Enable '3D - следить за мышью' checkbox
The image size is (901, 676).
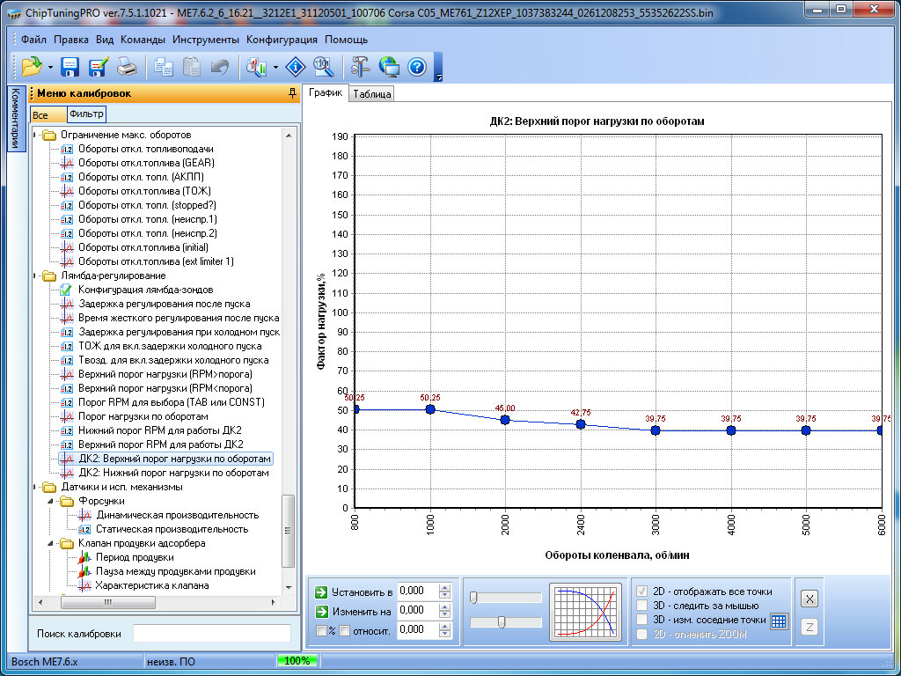click(x=642, y=605)
